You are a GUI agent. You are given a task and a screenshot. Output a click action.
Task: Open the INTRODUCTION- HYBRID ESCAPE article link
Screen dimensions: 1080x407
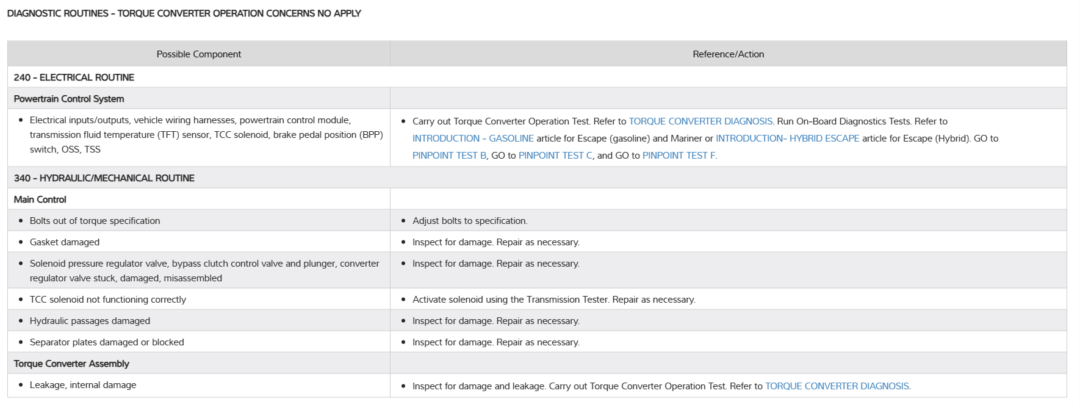tap(787, 139)
